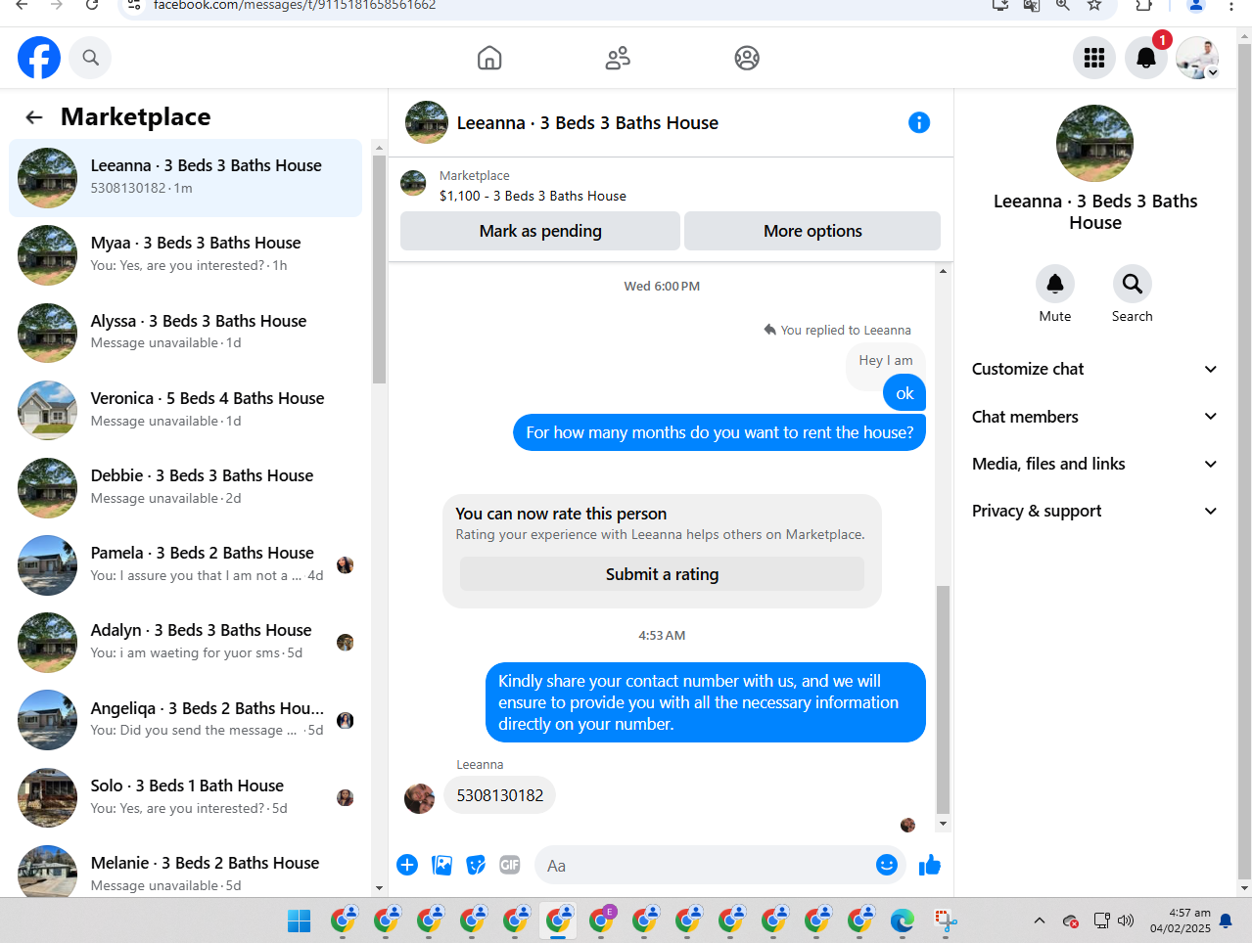Click Leeanna's avatar beside 5308130182 message
Image resolution: width=1252 pixels, height=943 pixels.
click(x=420, y=798)
